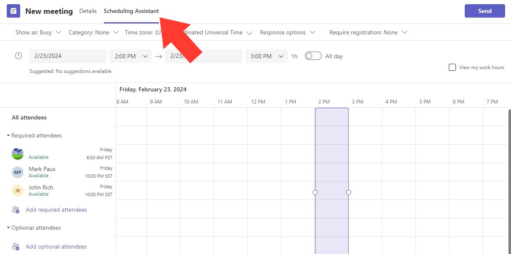This screenshot has width=511, height=254.
Task: Click the partly covered end date field
Action: 204,56
